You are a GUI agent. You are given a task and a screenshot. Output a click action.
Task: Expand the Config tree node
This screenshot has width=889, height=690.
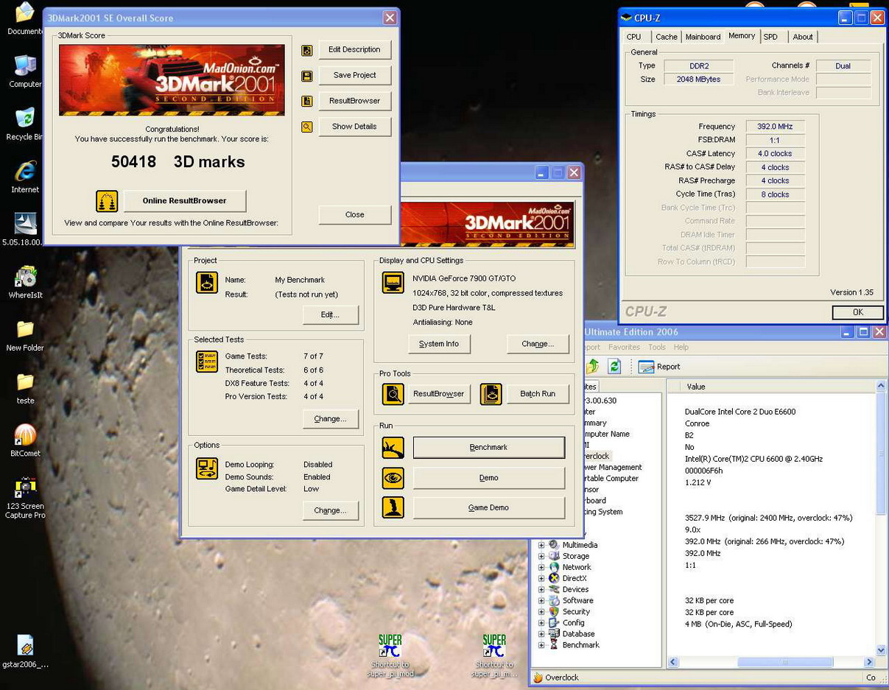(x=541, y=623)
